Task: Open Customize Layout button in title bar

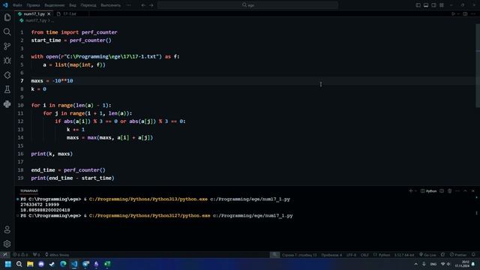Action: click(442, 5)
